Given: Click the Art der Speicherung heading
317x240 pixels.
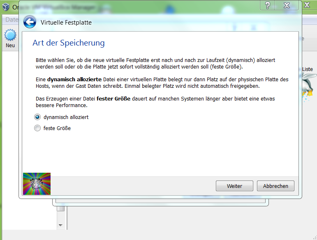Looking at the screenshot, I should (69, 43).
